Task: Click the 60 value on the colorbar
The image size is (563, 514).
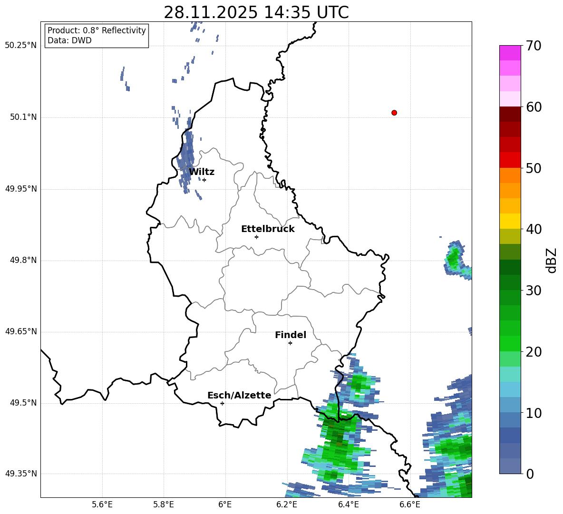Action: tap(534, 107)
